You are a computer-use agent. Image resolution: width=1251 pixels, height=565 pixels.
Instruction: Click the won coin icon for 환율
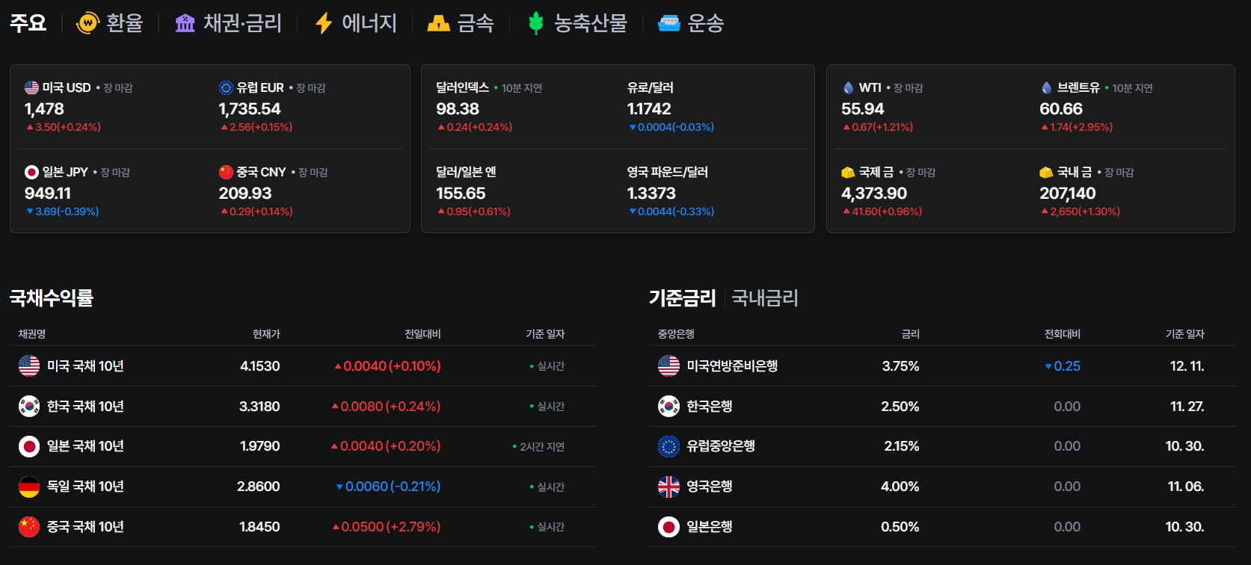[x=88, y=23]
